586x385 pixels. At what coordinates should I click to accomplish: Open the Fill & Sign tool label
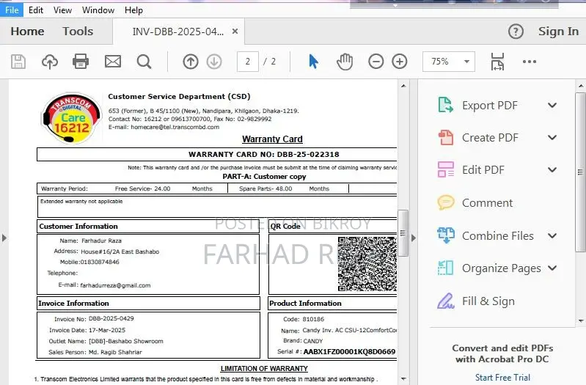[x=488, y=301]
